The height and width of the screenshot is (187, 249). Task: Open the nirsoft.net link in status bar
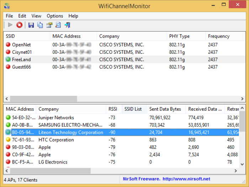coord(186,179)
